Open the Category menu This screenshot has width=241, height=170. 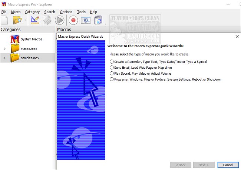pyautogui.click(x=32, y=12)
